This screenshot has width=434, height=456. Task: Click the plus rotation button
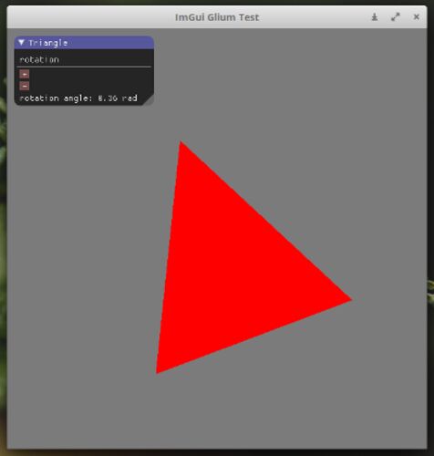(25, 74)
